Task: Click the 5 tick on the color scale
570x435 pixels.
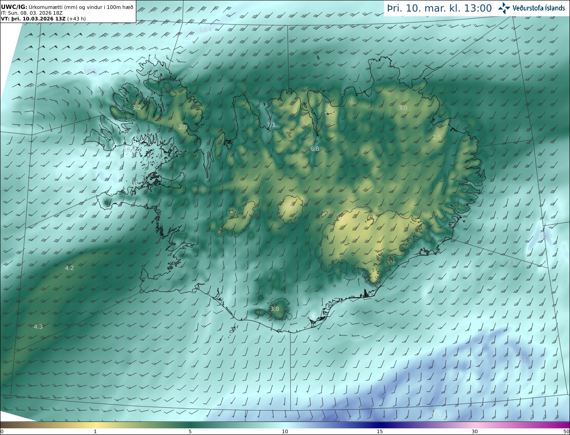Action: click(x=190, y=431)
